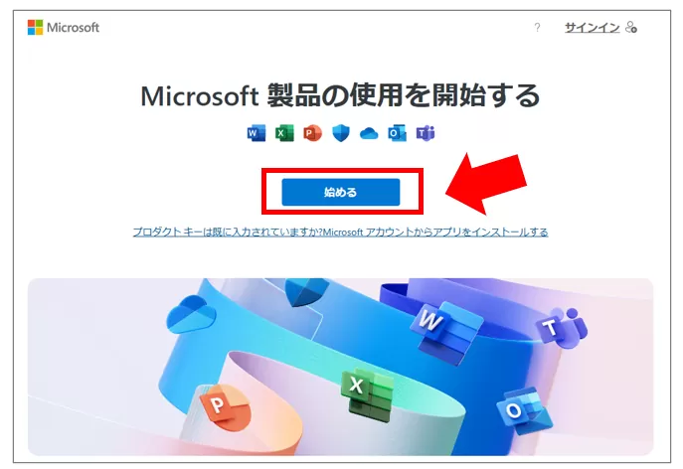683x469 pixels.
Task: Open the help question mark icon
Action: [x=537, y=28]
